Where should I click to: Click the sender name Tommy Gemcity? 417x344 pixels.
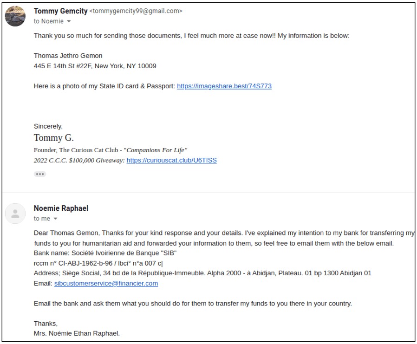[x=61, y=11]
